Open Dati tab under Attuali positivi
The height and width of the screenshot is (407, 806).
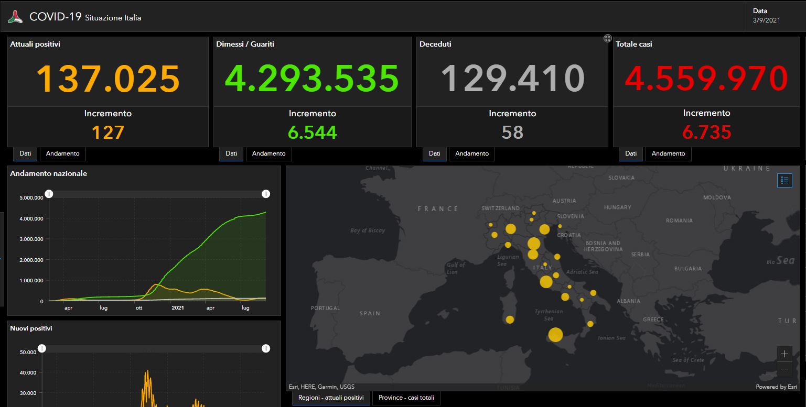tap(25, 153)
